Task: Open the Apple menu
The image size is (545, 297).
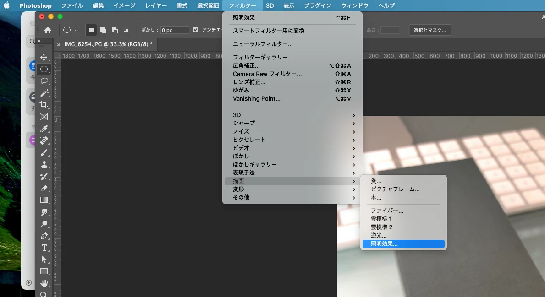Action: (6, 5)
